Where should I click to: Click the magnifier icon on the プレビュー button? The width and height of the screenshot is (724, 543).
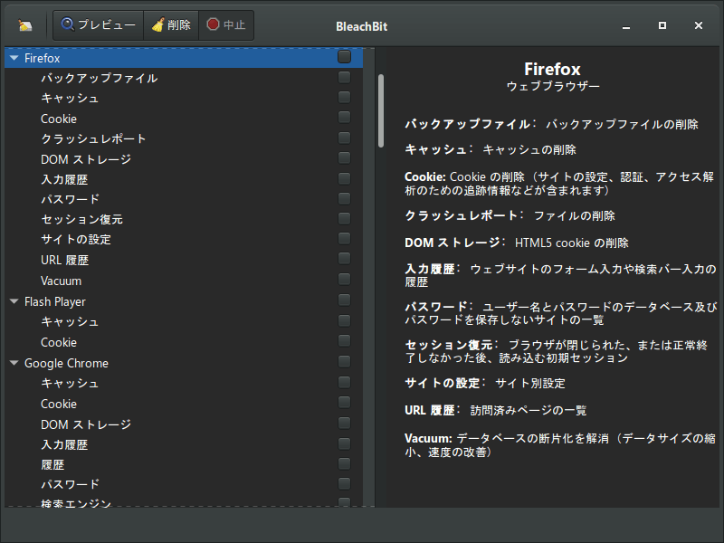67,24
